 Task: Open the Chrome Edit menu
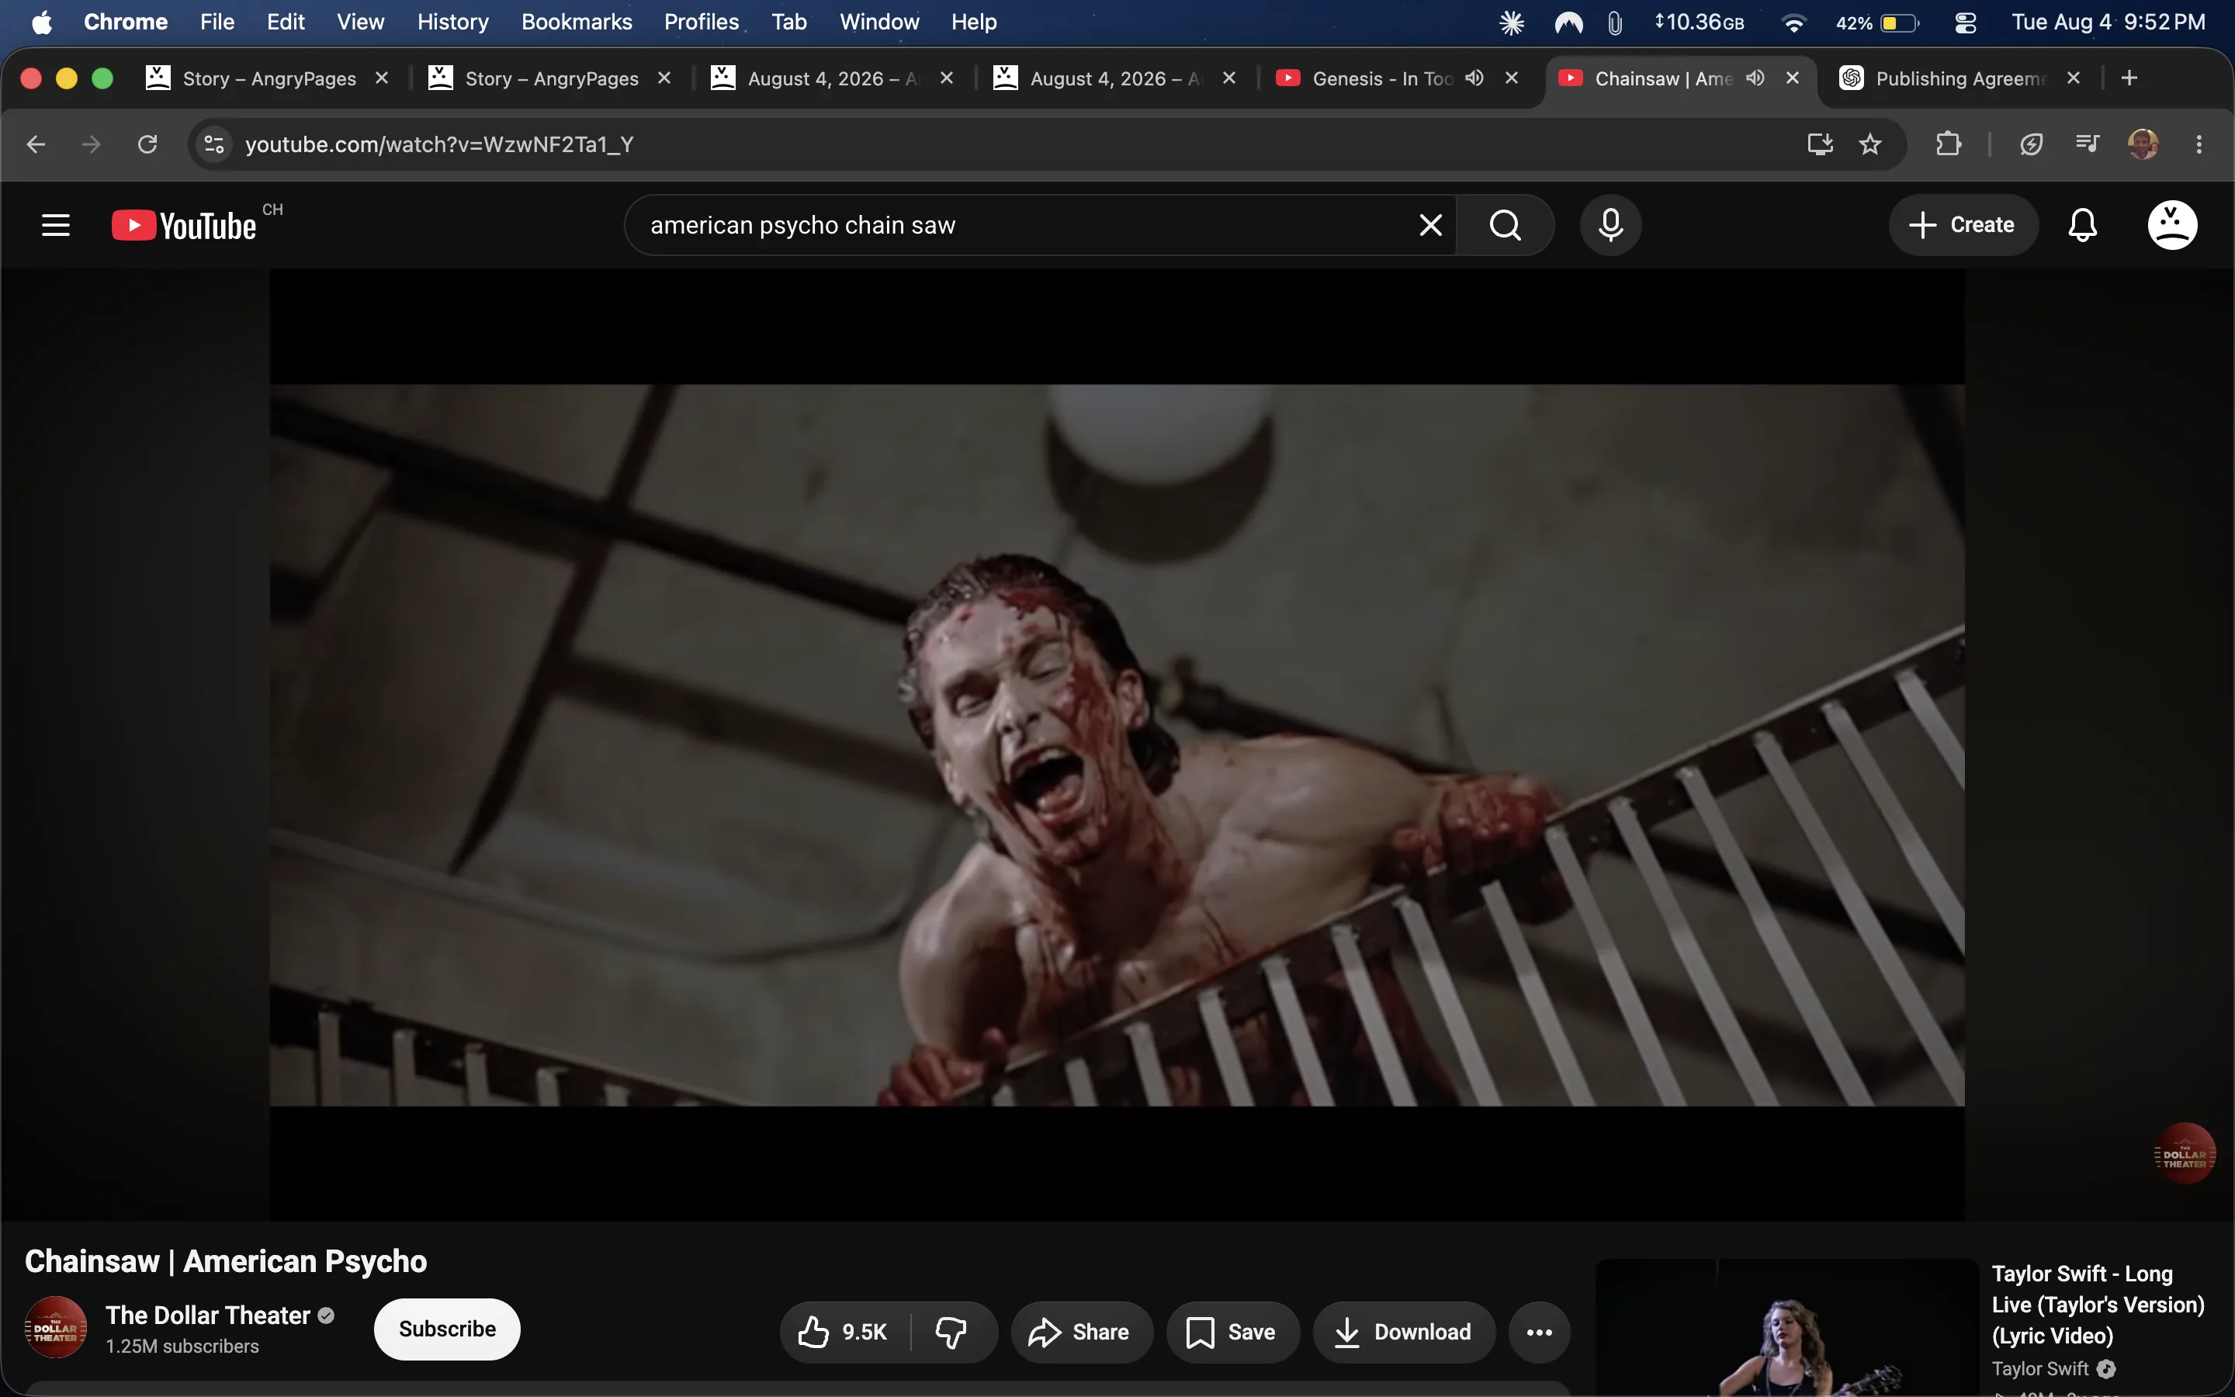(x=286, y=23)
